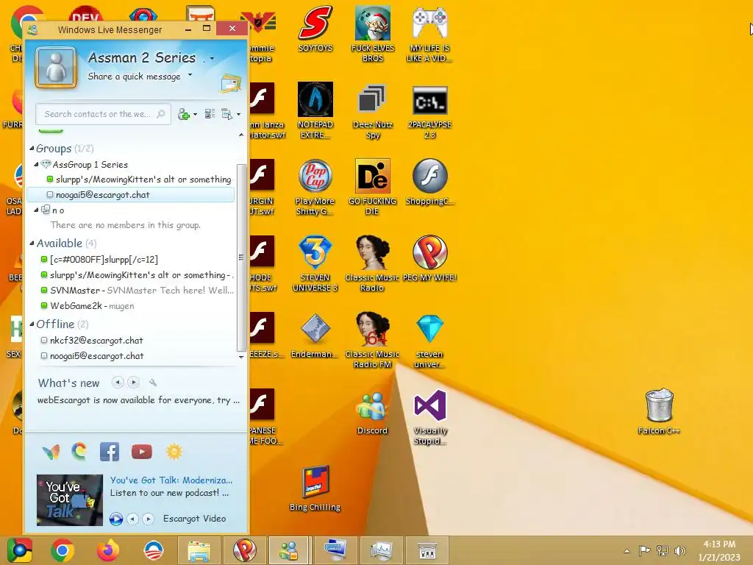This screenshot has height=565, width=753.
Task: Open File Explorer from the taskbar
Action: tap(199, 550)
